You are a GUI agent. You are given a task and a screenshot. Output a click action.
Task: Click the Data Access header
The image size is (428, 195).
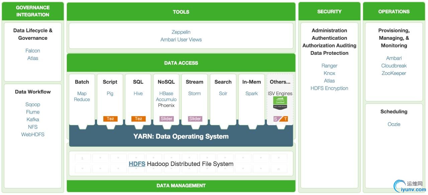tap(181, 63)
